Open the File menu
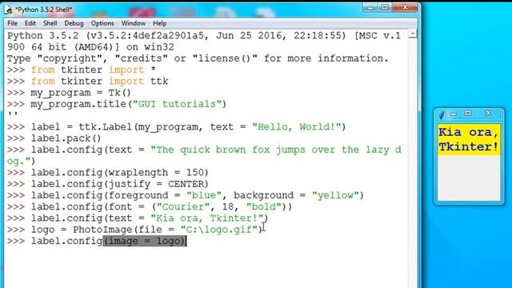Image resolution: width=512 pixels, height=288 pixels. tap(13, 23)
